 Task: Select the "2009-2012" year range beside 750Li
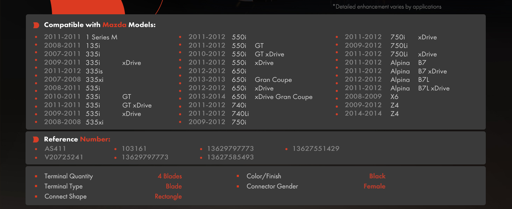363,46
